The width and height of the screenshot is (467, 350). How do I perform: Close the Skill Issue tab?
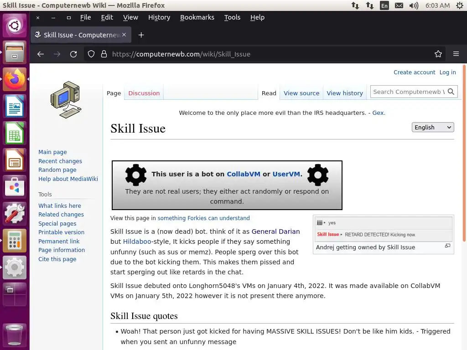[124, 35]
